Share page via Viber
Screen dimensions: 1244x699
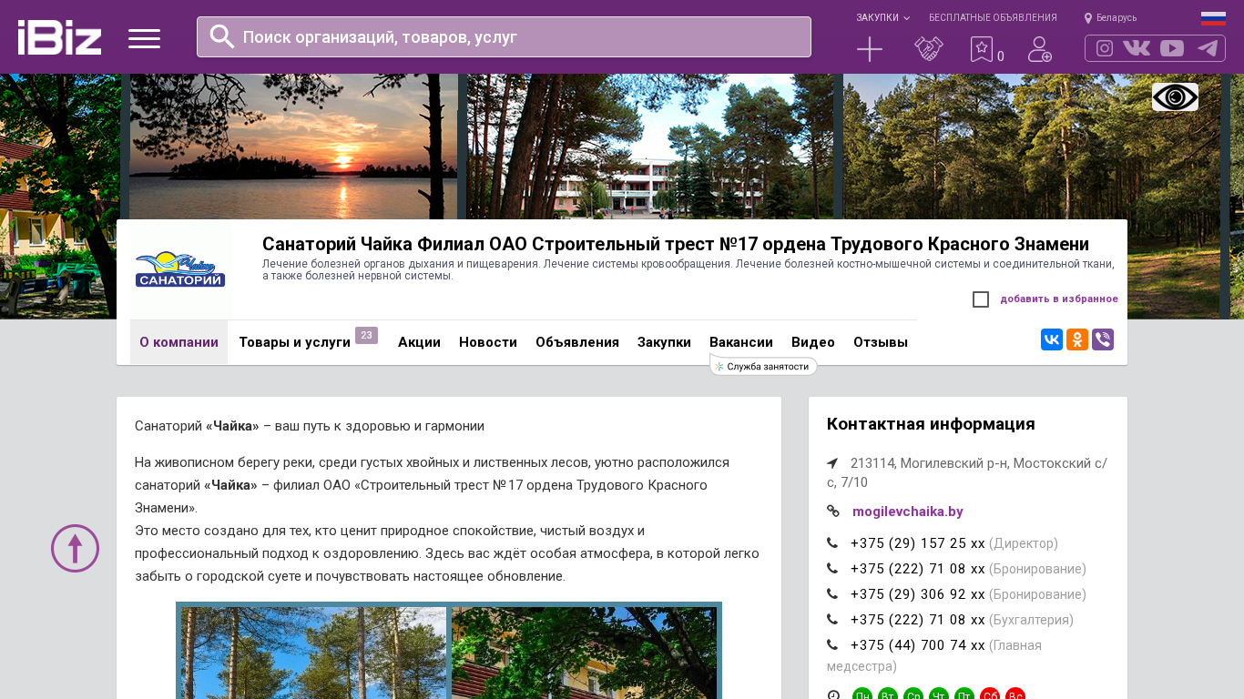click(1103, 339)
